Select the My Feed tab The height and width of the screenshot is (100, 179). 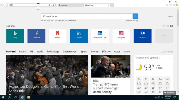11,52
